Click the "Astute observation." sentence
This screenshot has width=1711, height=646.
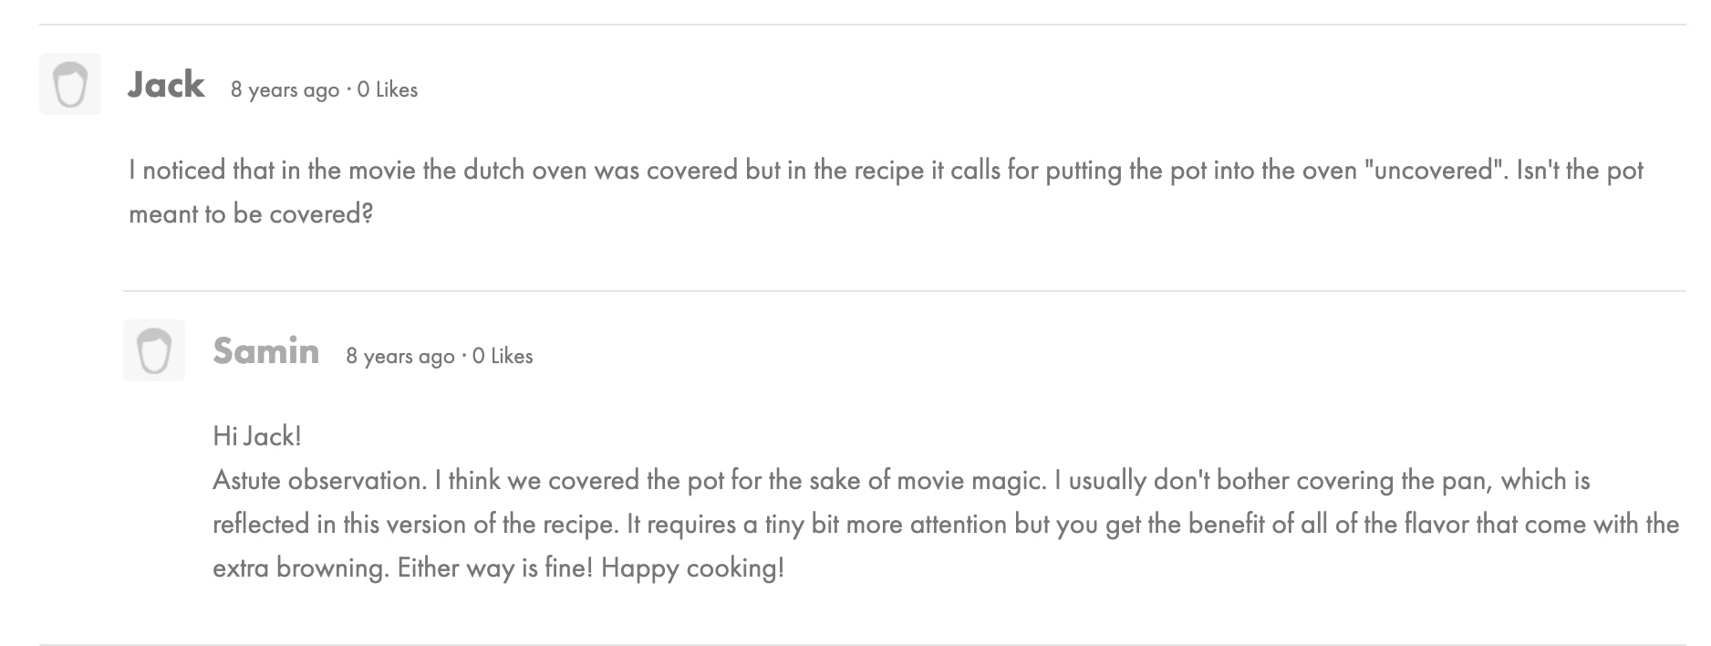[x=319, y=481]
